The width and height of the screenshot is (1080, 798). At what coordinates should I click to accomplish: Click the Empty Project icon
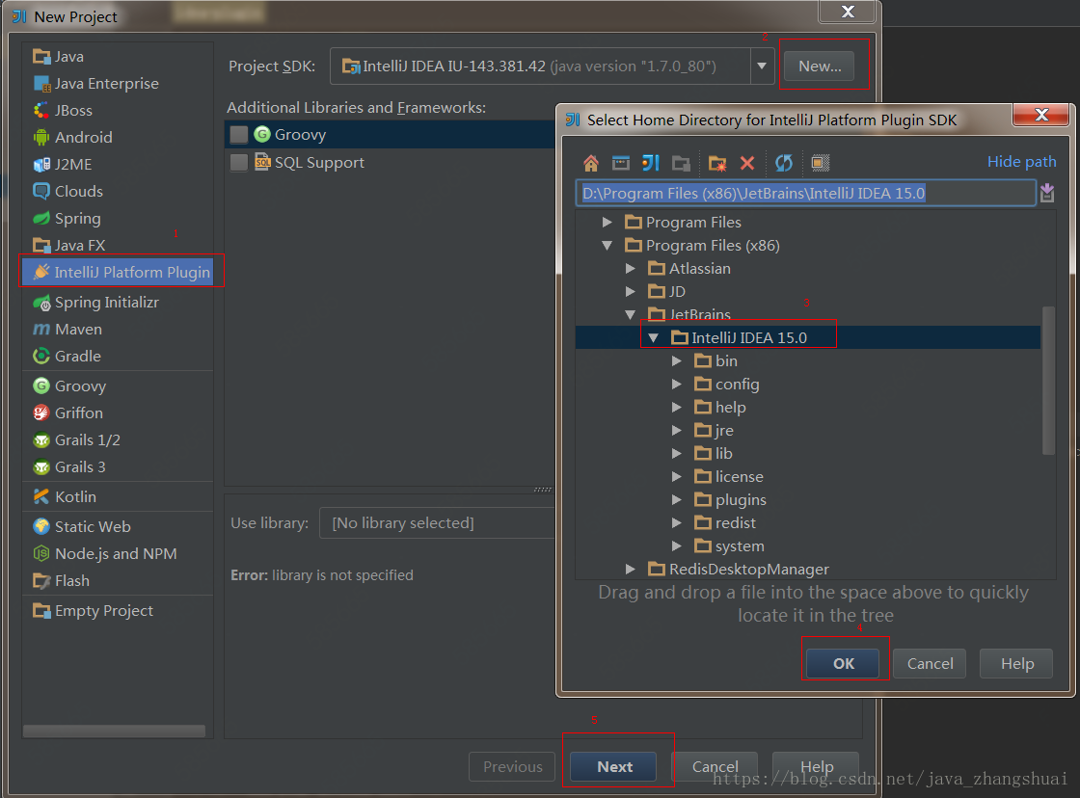[x=41, y=611]
